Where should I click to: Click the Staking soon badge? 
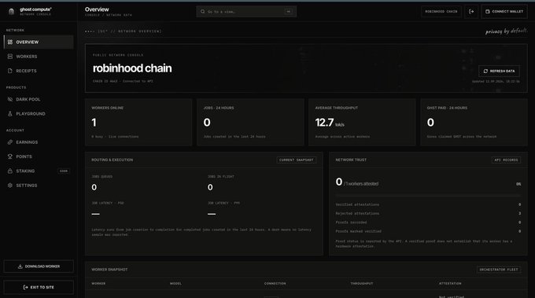64,171
